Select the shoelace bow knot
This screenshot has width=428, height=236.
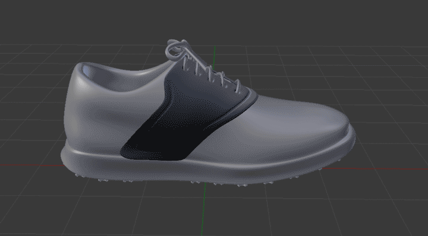(177, 49)
